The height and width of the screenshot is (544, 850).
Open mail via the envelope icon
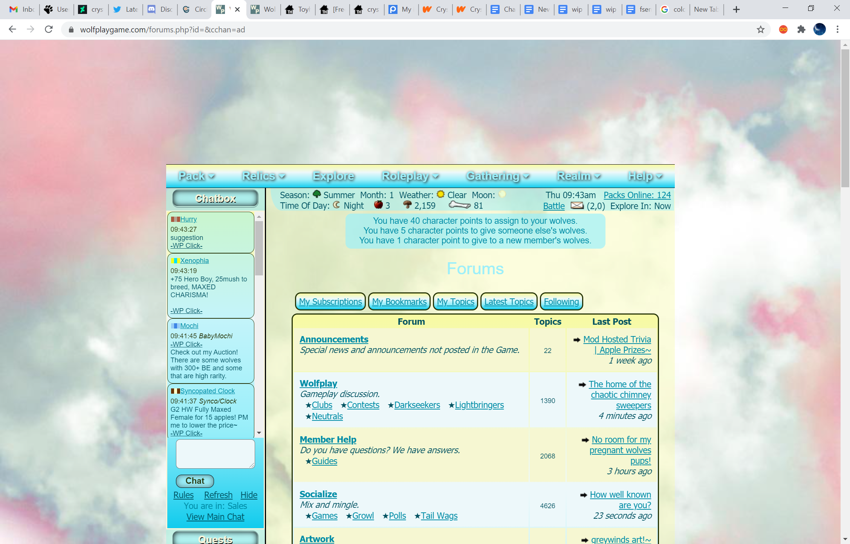[x=577, y=206]
